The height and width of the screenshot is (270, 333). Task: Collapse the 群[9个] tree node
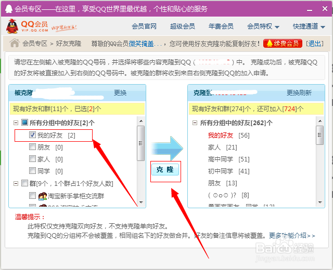(16, 183)
